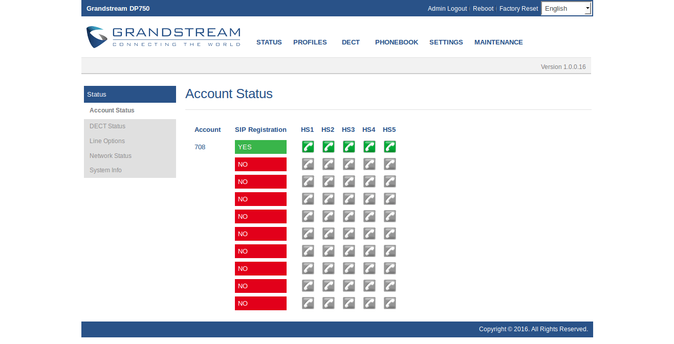This screenshot has width=674, height=344.
Task: Click green HS1 handset icon for account 708
Action: [308, 147]
